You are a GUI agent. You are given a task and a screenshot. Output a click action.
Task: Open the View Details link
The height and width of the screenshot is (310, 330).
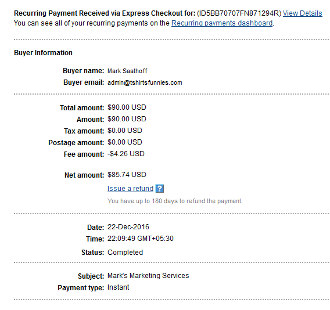pyautogui.click(x=302, y=13)
